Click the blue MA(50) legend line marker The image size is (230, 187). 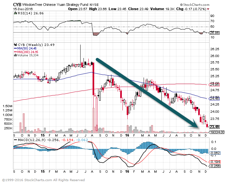(x=15, y=49)
